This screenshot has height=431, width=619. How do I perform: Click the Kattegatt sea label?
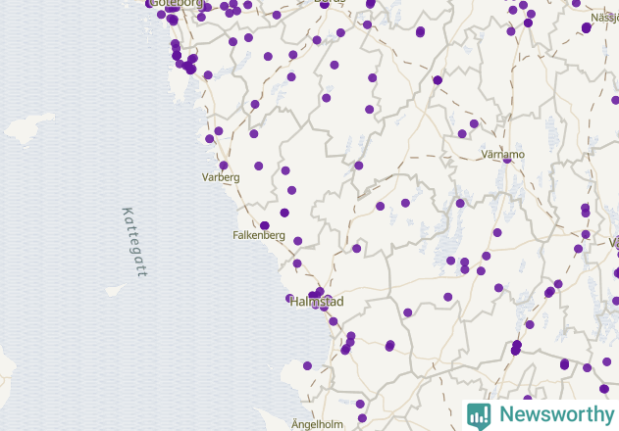click(x=134, y=242)
